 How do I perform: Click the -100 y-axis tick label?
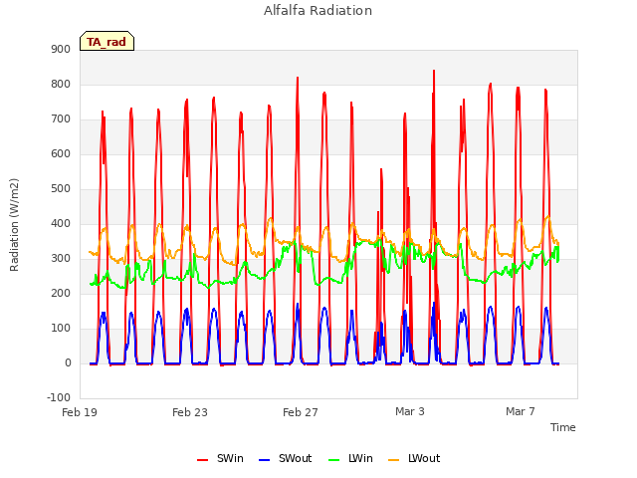59,397
